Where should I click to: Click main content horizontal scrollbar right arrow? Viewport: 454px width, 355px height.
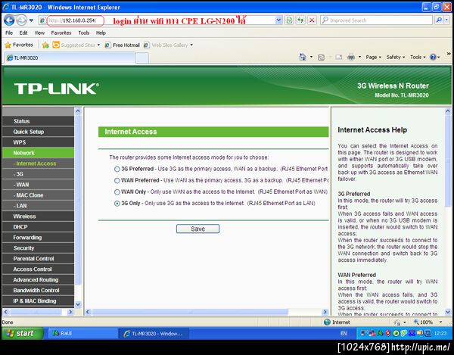click(x=325, y=312)
